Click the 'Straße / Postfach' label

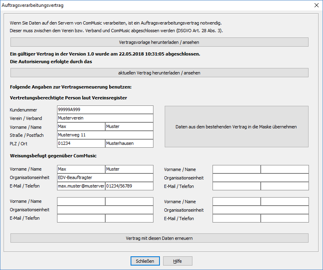pos(27,135)
